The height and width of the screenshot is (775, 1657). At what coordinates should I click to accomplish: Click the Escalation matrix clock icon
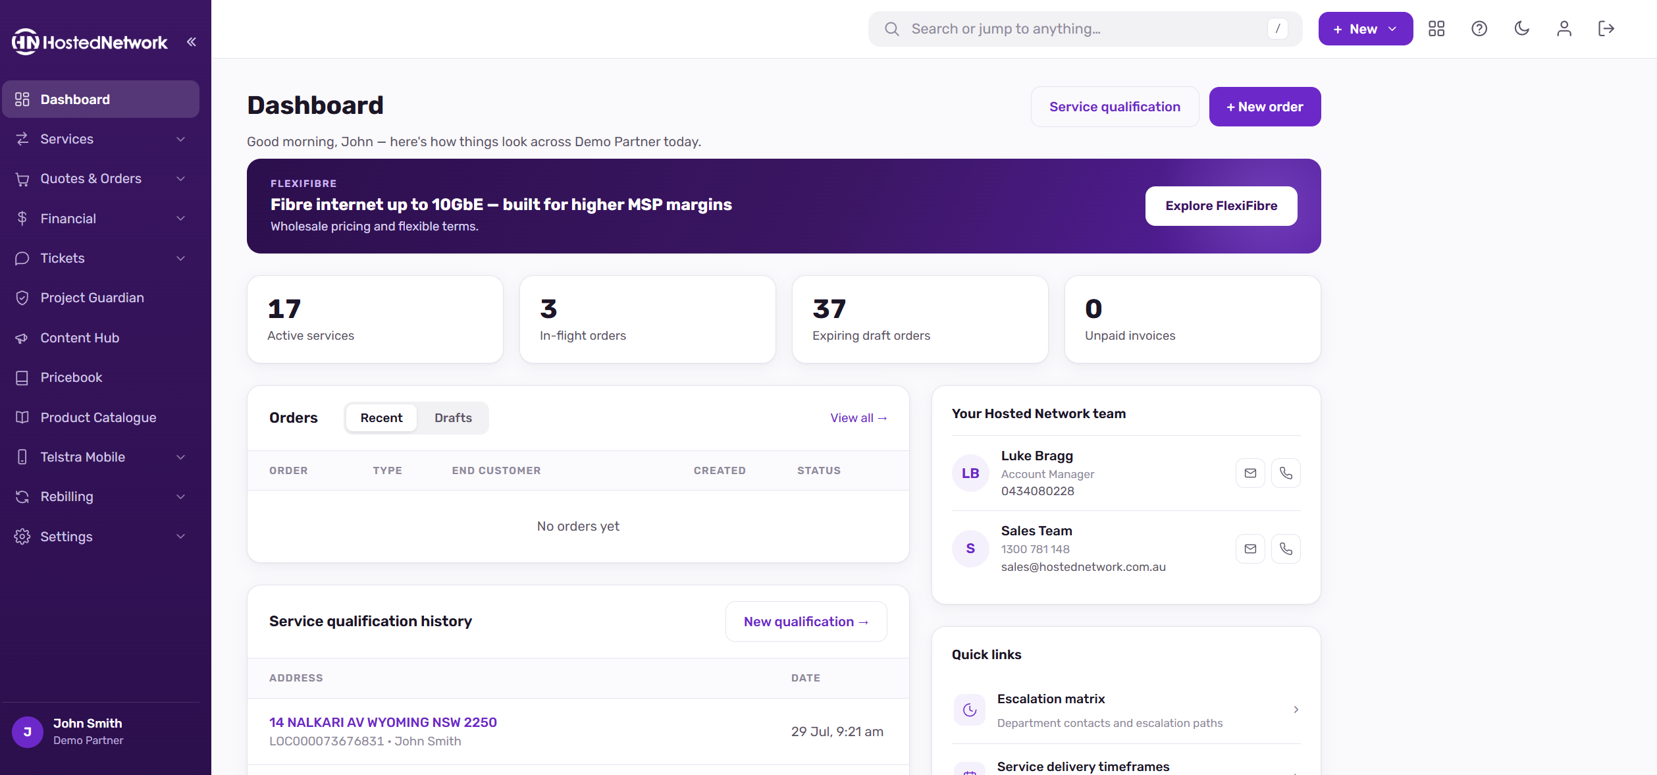tap(970, 710)
